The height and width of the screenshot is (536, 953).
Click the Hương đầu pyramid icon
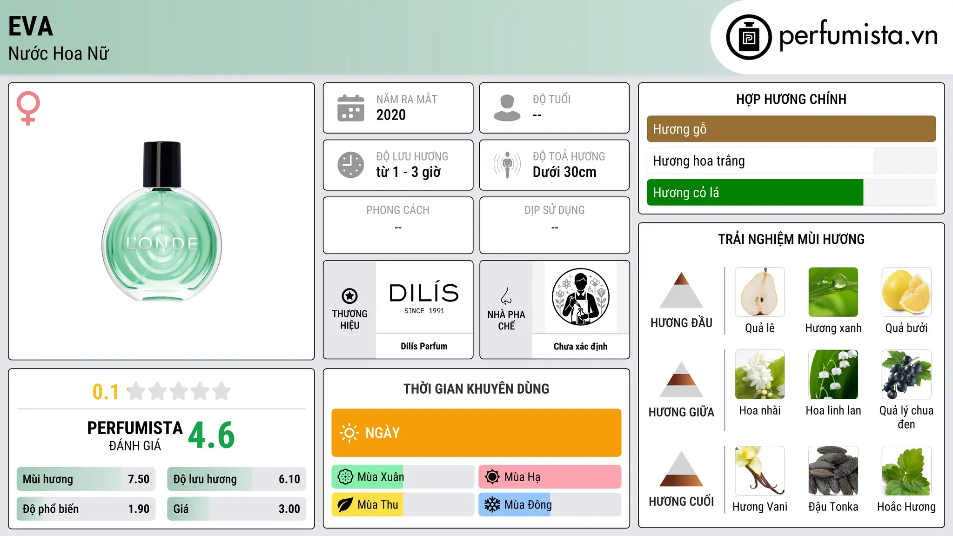click(x=681, y=290)
